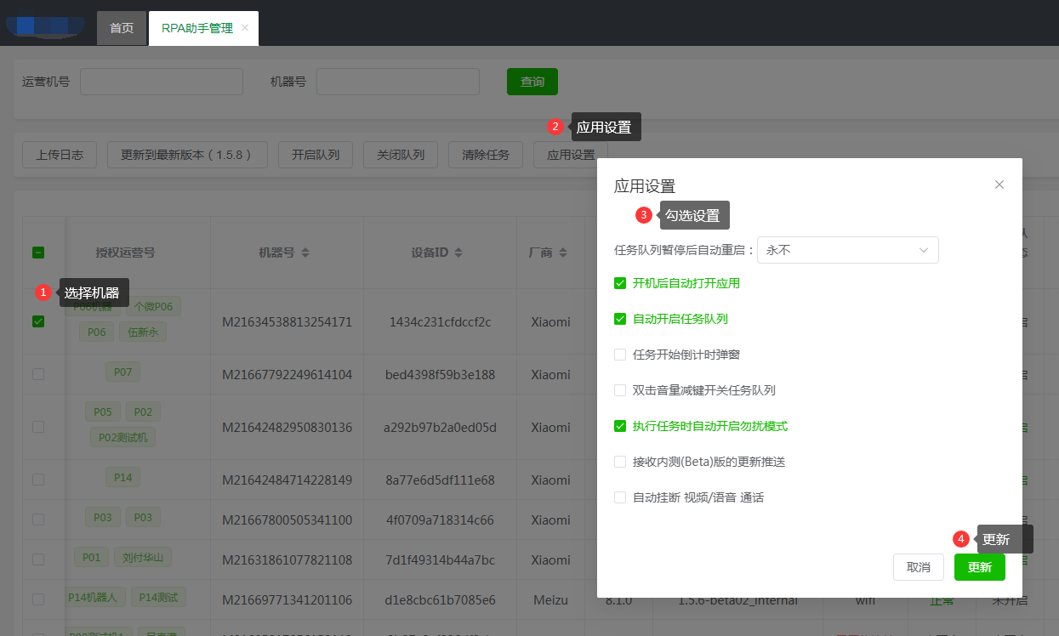1059x636 pixels.
Task: Toggle the select-all checkbox in table header
Action: (x=38, y=253)
